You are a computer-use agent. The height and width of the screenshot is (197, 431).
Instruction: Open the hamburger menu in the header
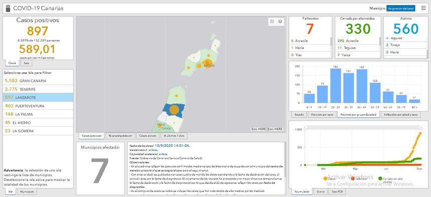coord(423,8)
